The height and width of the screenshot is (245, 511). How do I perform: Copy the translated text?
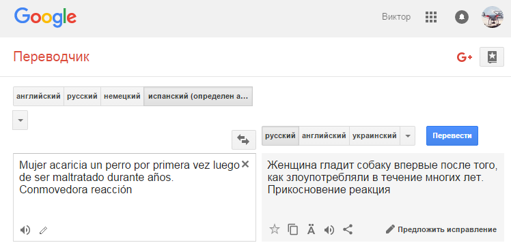(x=292, y=229)
